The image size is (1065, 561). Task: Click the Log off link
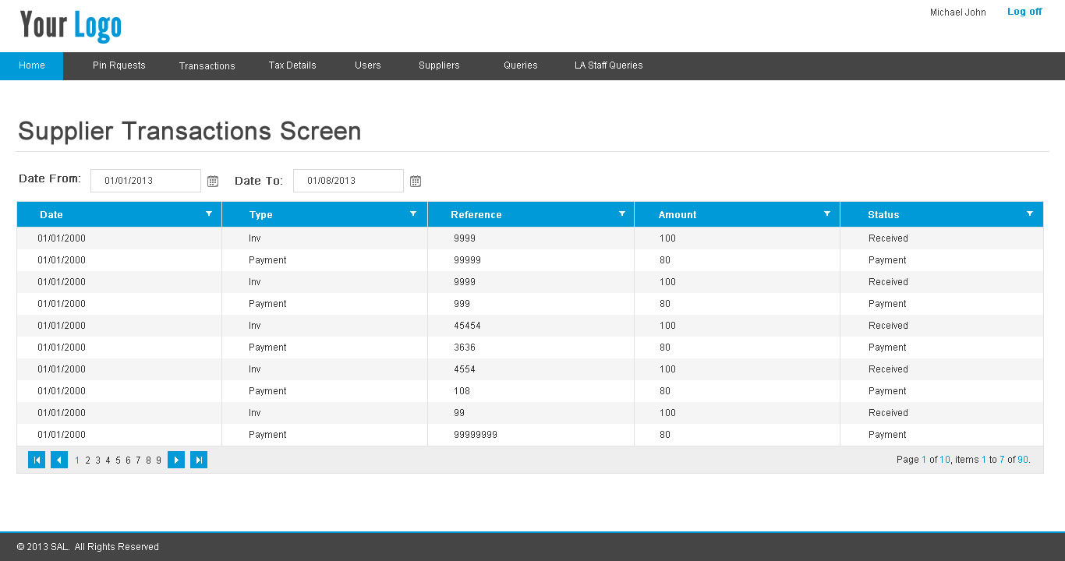click(1024, 12)
